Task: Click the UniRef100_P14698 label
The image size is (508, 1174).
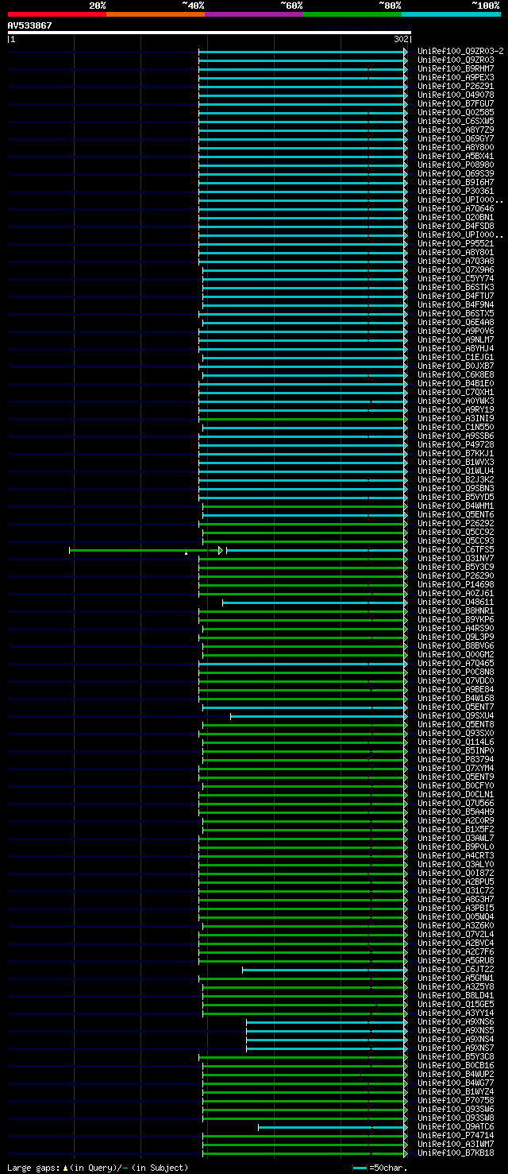Action: pyautogui.click(x=456, y=584)
